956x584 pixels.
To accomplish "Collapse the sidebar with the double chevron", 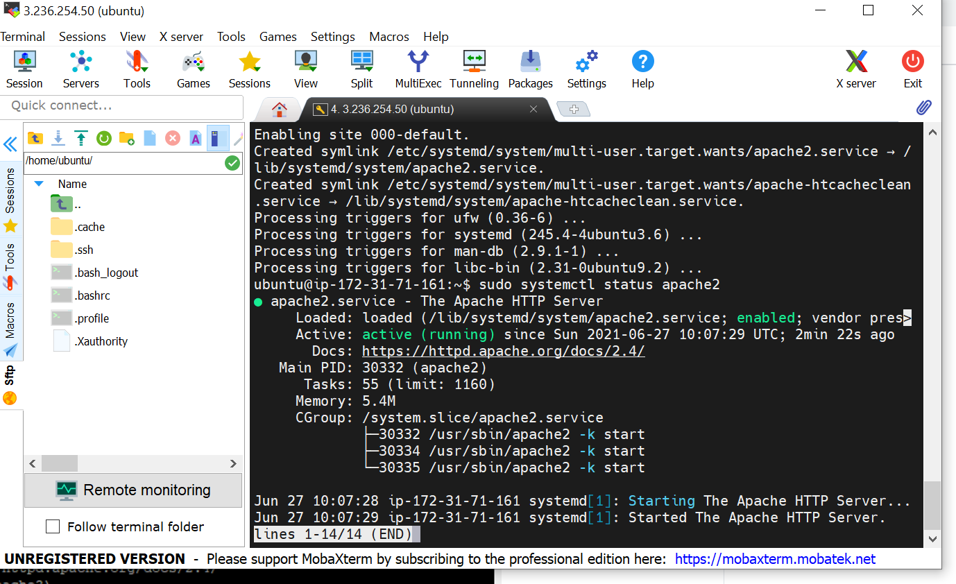I will [10, 144].
